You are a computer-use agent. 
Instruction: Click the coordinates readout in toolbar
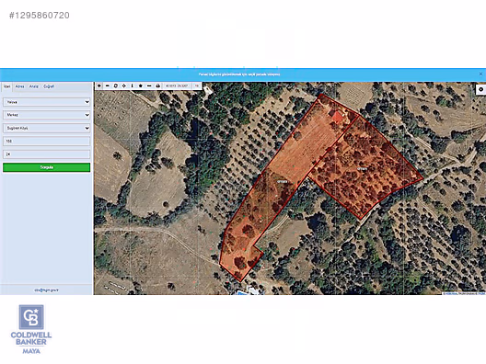point(177,85)
